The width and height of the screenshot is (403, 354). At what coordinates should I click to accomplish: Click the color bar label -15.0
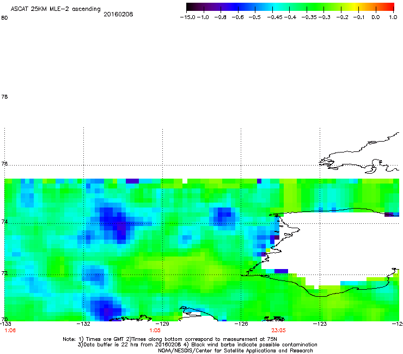click(188, 17)
